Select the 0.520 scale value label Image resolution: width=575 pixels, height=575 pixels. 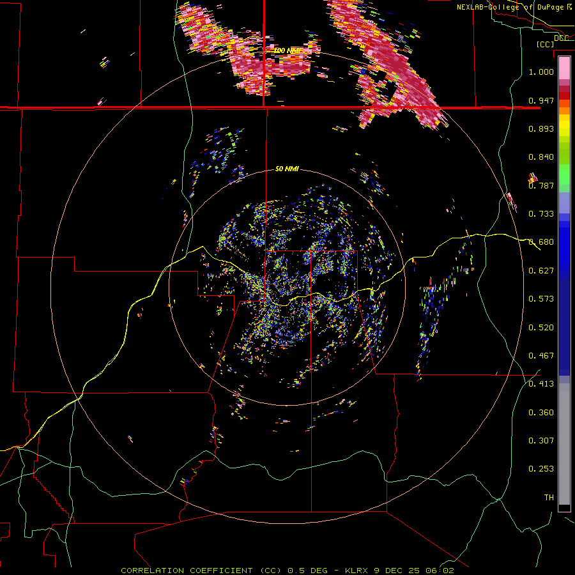[x=541, y=328]
